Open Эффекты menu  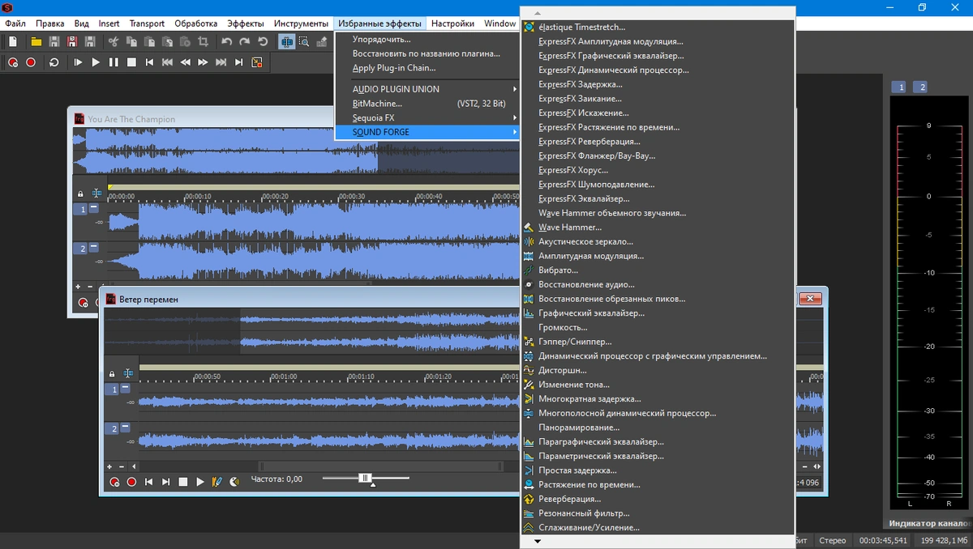(246, 23)
